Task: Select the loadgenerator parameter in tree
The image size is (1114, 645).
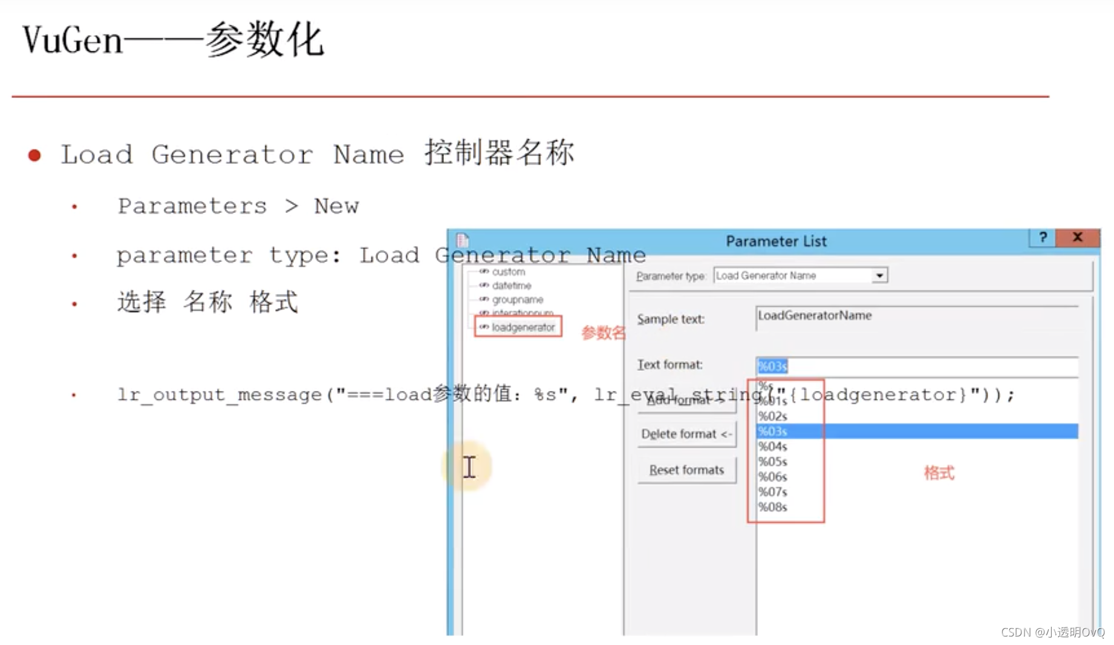Action: coord(523,327)
